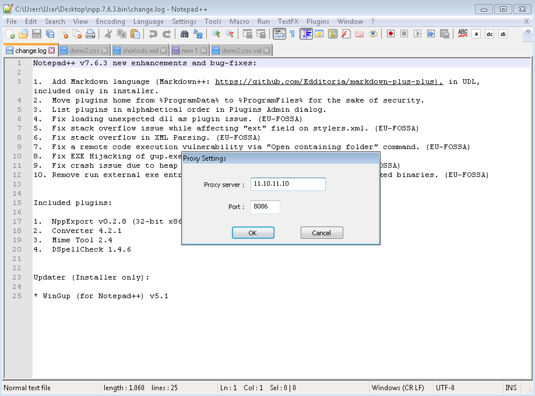Open the Edit menu
This screenshot has width=535, height=396.
pyautogui.click(x=31, y=22)
